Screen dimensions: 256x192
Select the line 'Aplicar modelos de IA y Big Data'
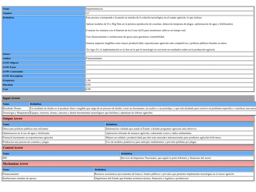tap(159, 24)
